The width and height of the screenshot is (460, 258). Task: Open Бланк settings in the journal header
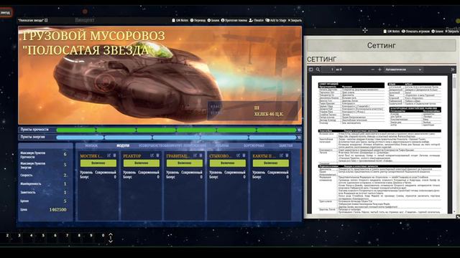[438, 31]
